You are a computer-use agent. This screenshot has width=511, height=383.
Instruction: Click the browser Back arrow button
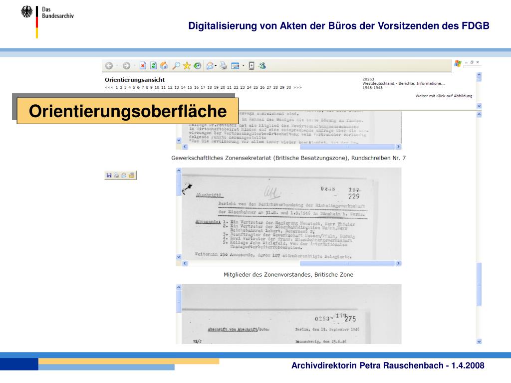pyautogui.click(x=109, y=66)
